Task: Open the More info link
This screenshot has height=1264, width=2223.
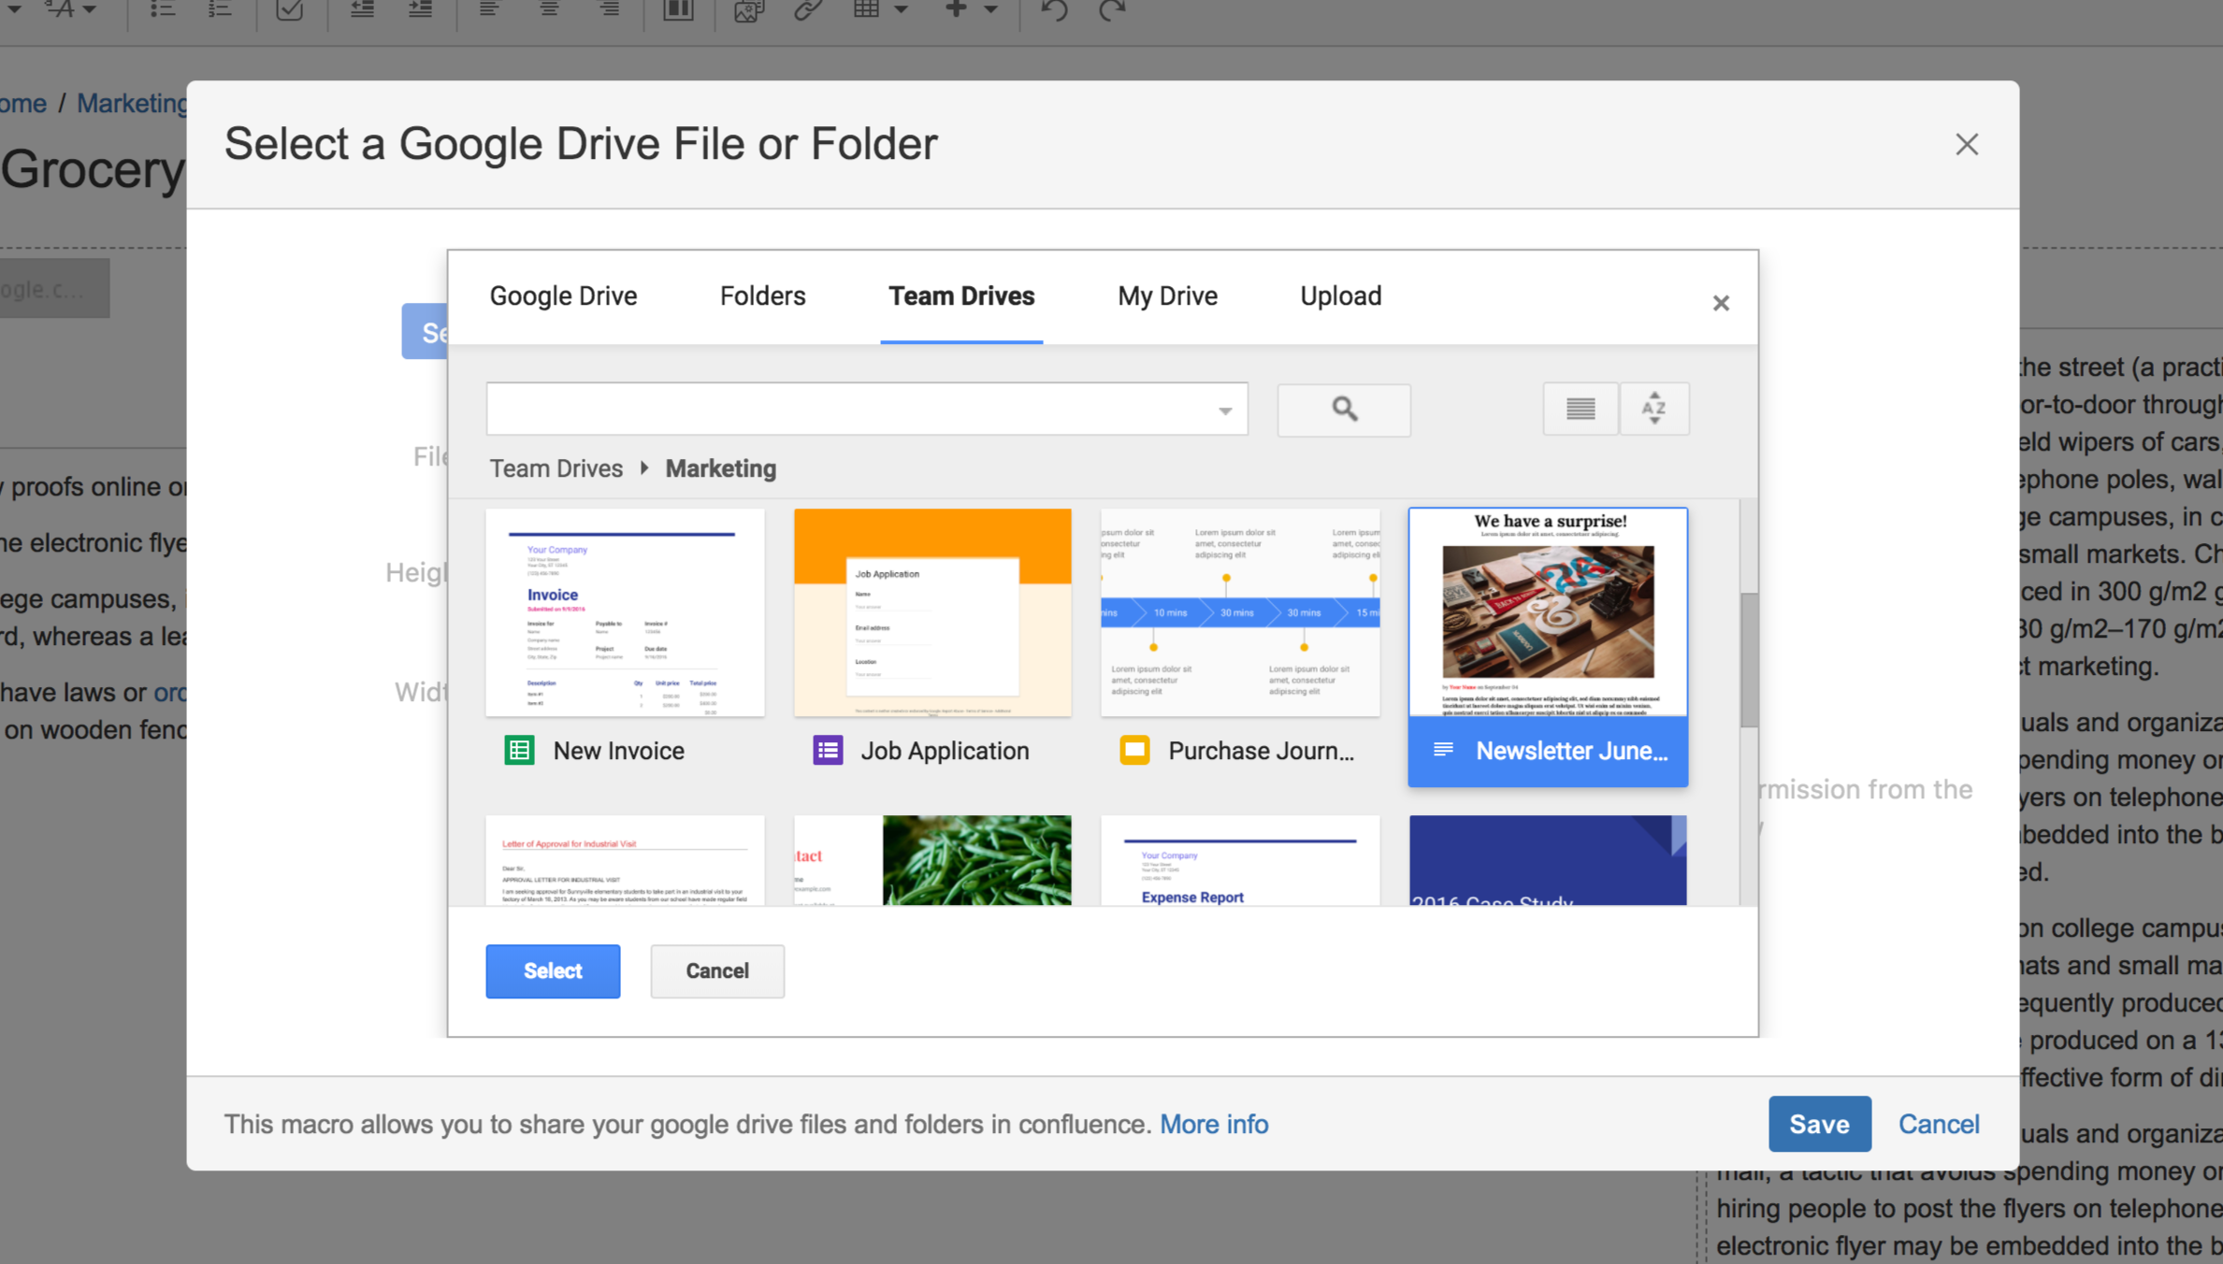Action: [x=1214, y=1124]
